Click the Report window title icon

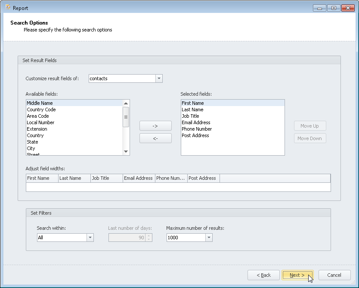(7, 7)
